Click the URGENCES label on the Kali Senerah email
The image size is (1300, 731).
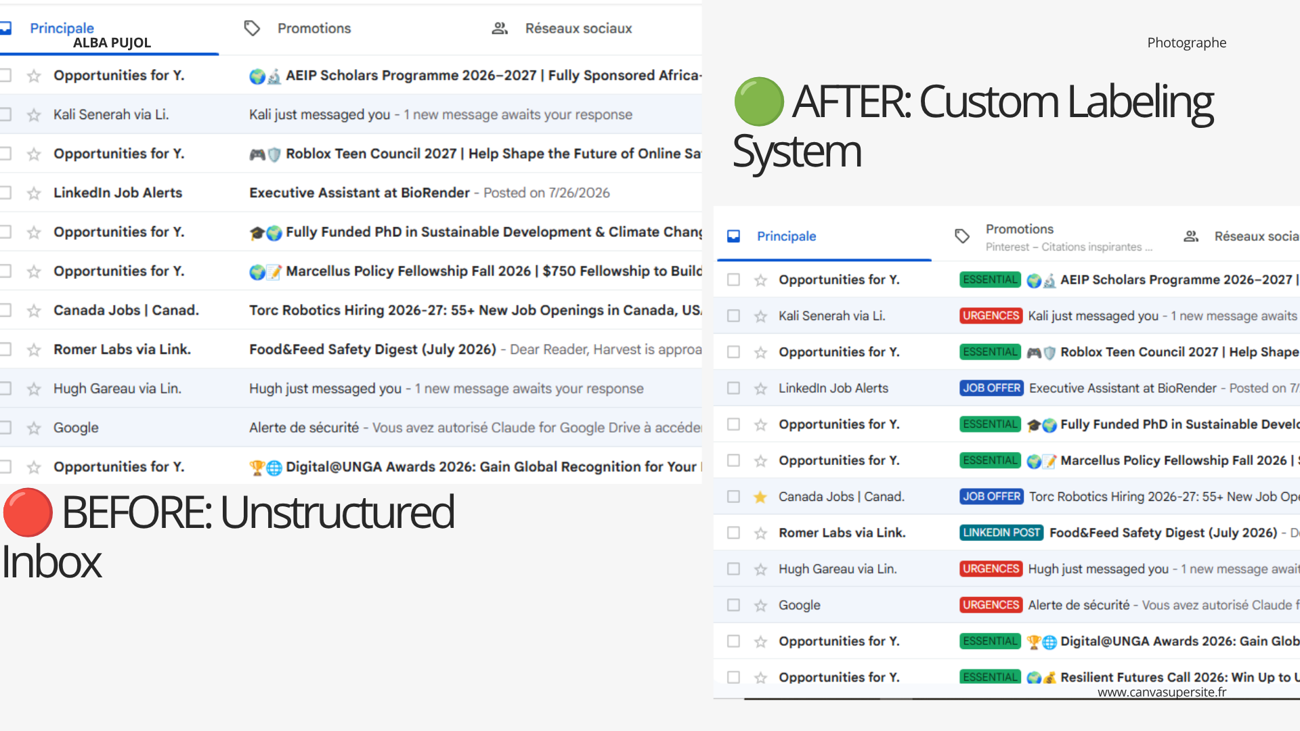991,316
